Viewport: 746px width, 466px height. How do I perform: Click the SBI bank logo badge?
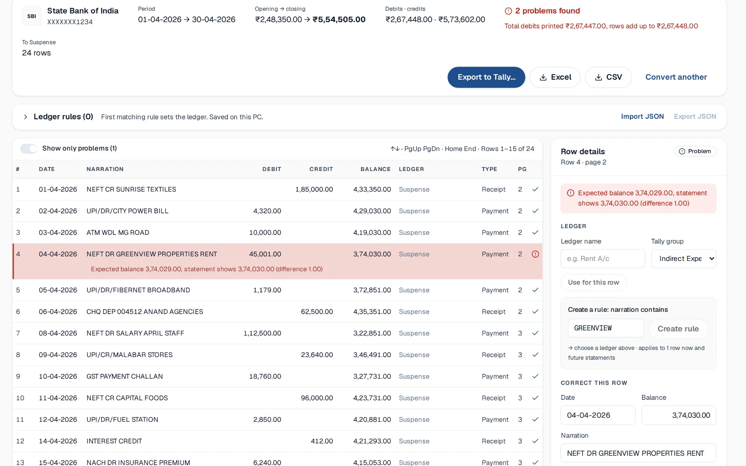[32, 16]
